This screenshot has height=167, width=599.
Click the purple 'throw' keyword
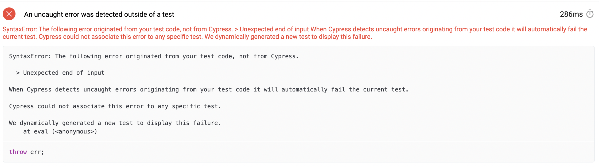(x=18, y=152)
